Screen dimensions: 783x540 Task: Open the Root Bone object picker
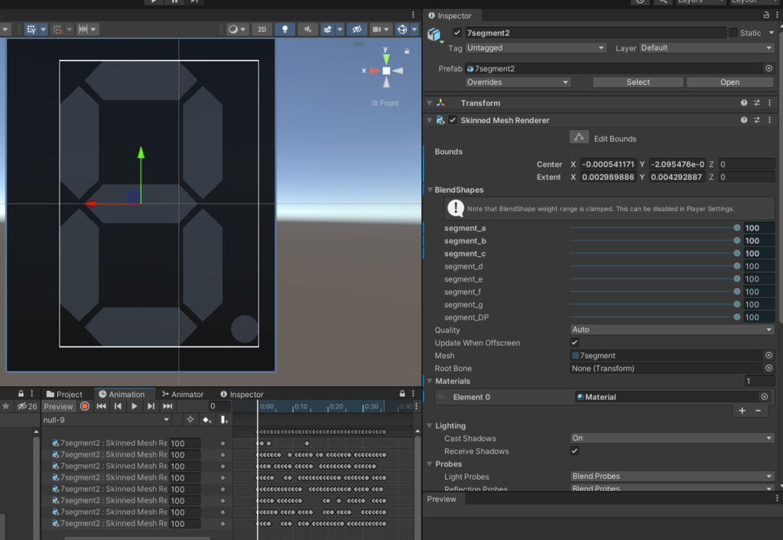click(768, 368)
